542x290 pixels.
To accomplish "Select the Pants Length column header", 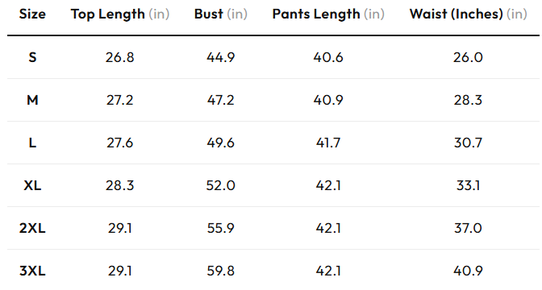I will (328, 14).
